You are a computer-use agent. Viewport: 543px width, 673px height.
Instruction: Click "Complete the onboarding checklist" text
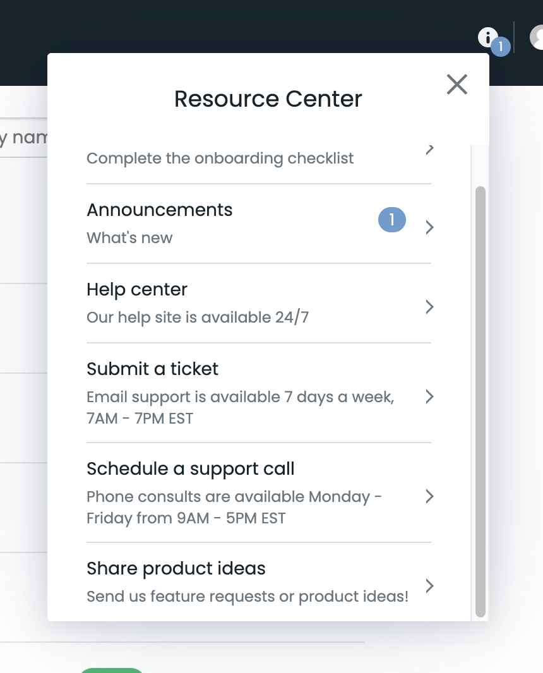(x=220, y=158)
